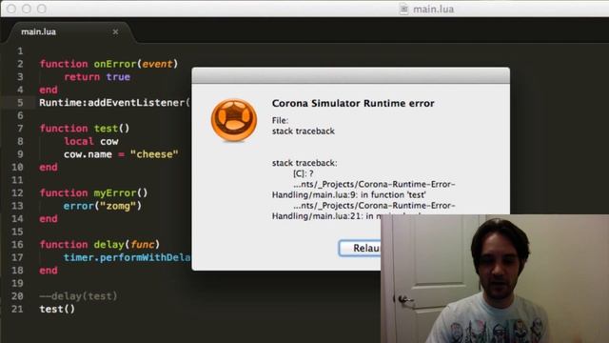
Task: Click the 'end' keyword on line 18
Action: pos(49,271)
